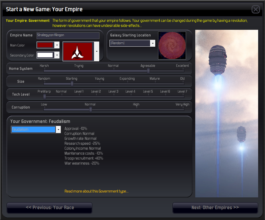
Task: Click the white Secondary Color swatch
Action: [45, 55]
